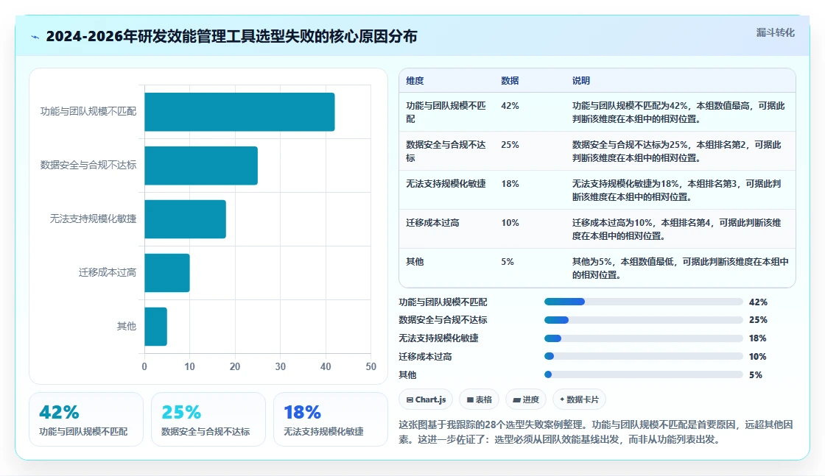The width and height of the screenshot is (825, 476).
Task: Click the chart bar for 功能与团队规模不匹配
Action: [x=239, y=112]
